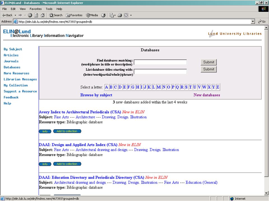Open the Feedback sidebar link
This screenshot has height=201, width=269.
coord(11,97)
